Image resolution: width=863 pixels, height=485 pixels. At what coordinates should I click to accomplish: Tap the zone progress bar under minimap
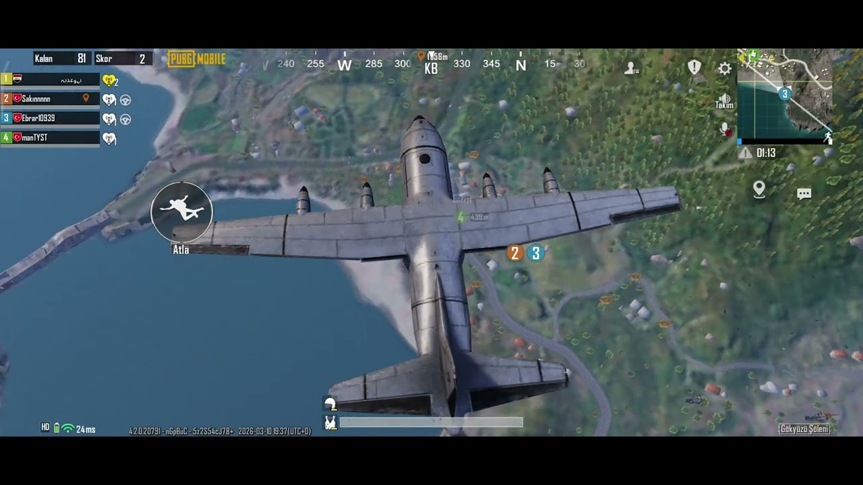pyautogui.click(x=785, y=141)
